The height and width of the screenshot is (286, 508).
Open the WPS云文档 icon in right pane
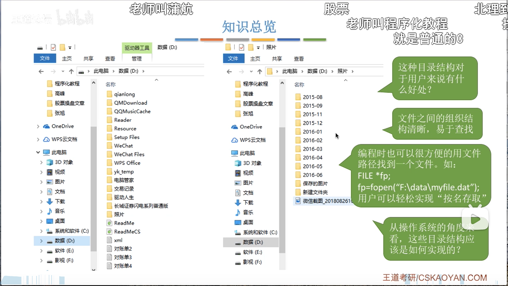234,140
